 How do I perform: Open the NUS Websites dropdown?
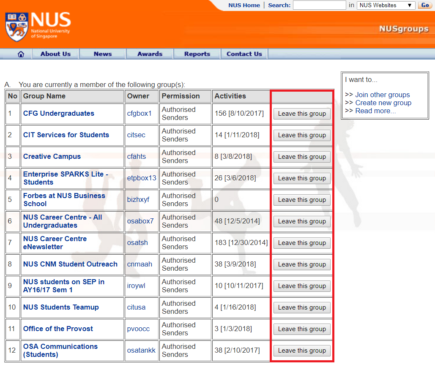[385, 5]
